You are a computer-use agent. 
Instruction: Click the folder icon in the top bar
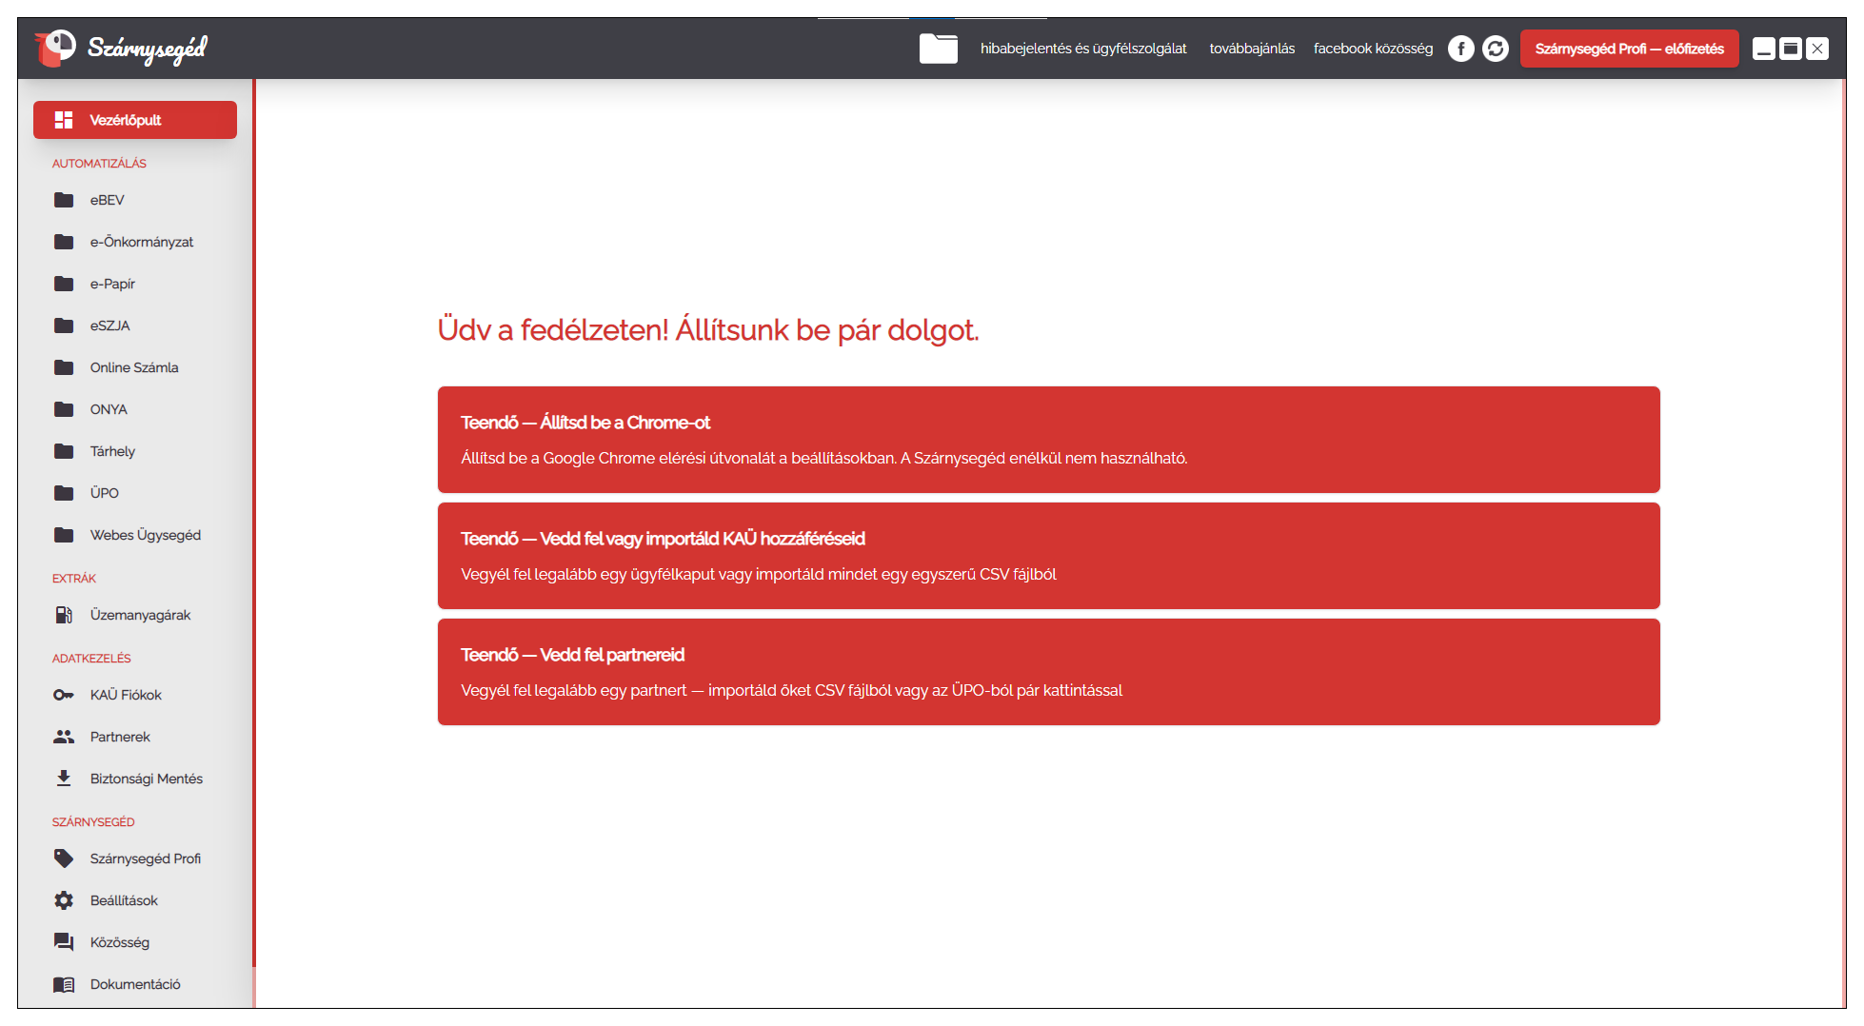[x=938, y=49]
